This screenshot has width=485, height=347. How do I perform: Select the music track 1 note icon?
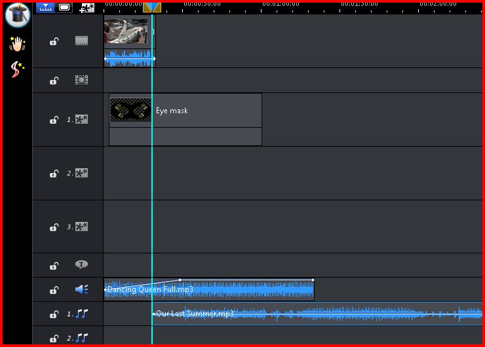click(81, 314)
